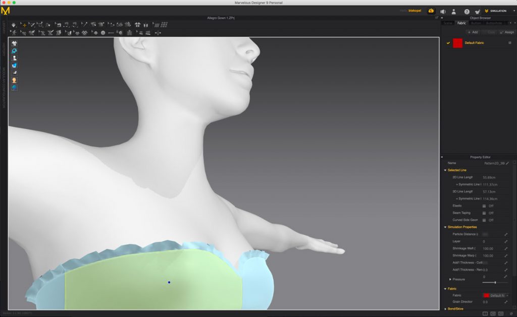The width and height of the screenshot is (517, 317).
Task: Select the Fabric tab in Object Browser
Action: click(461, 23)
